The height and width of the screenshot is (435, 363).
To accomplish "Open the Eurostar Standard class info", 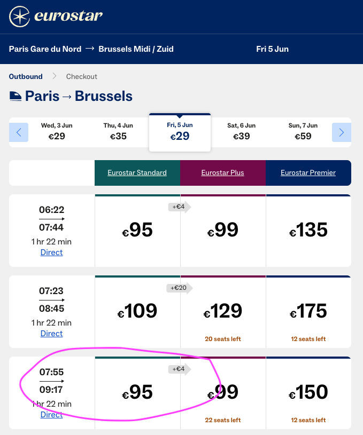I will click(x=137, y=172).
